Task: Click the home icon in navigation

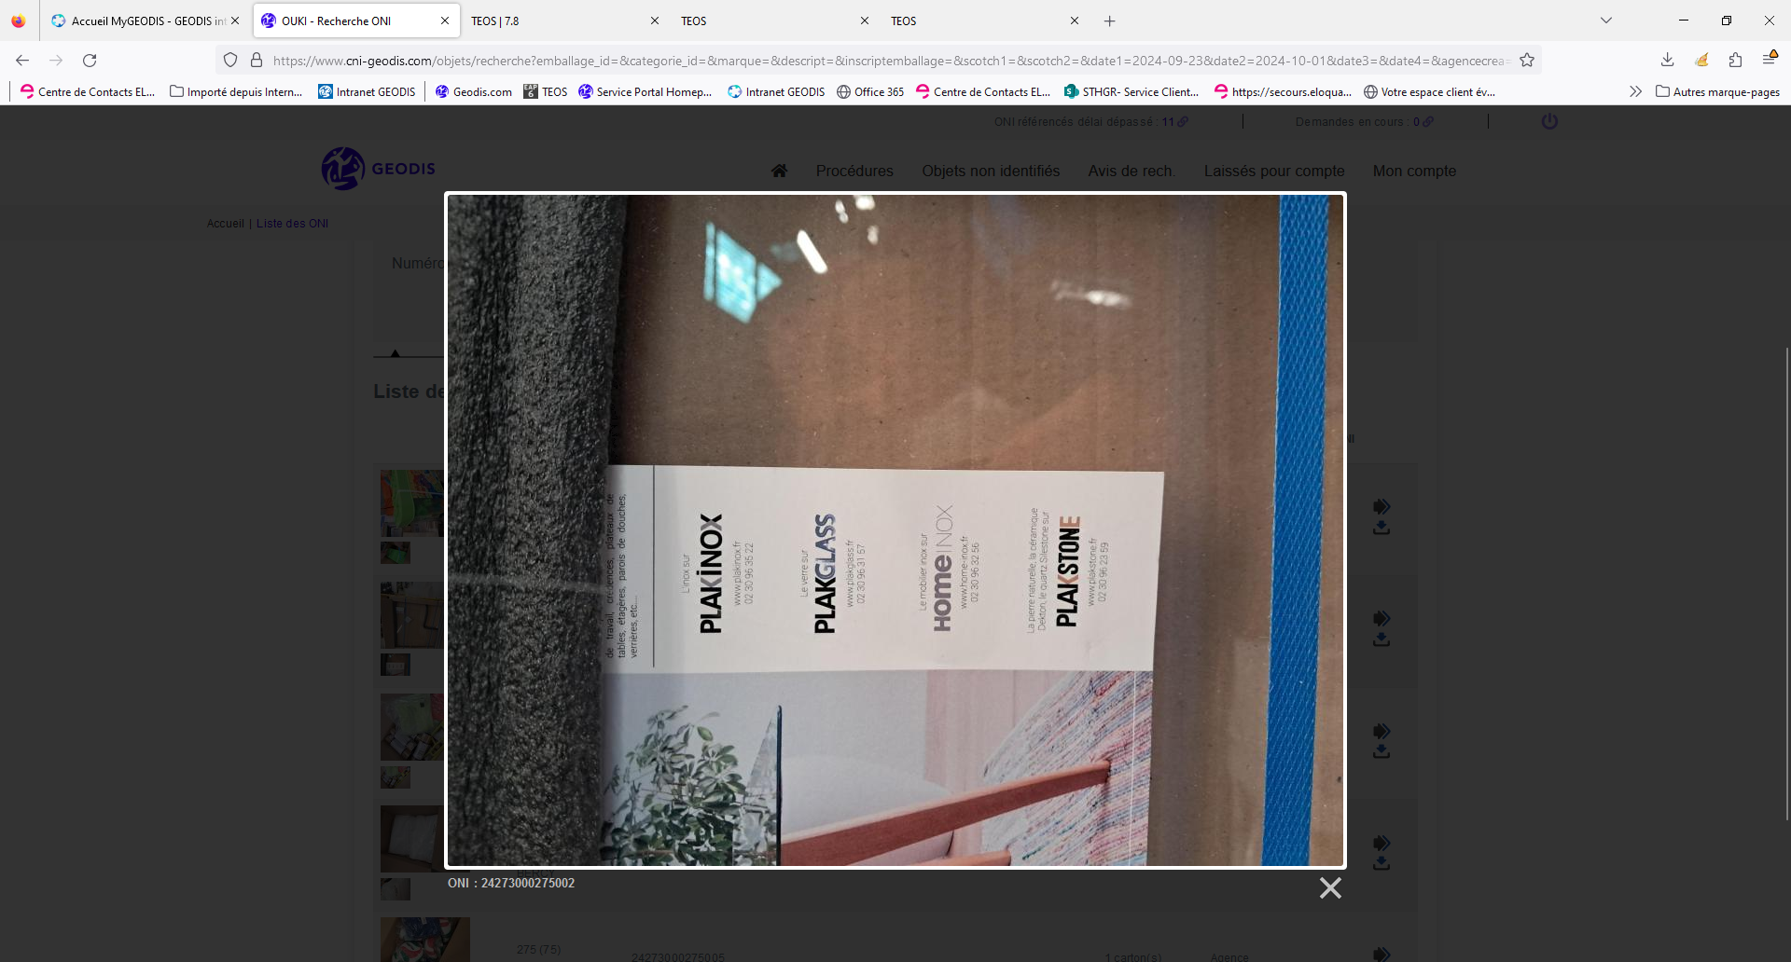Action: (779, 171)
